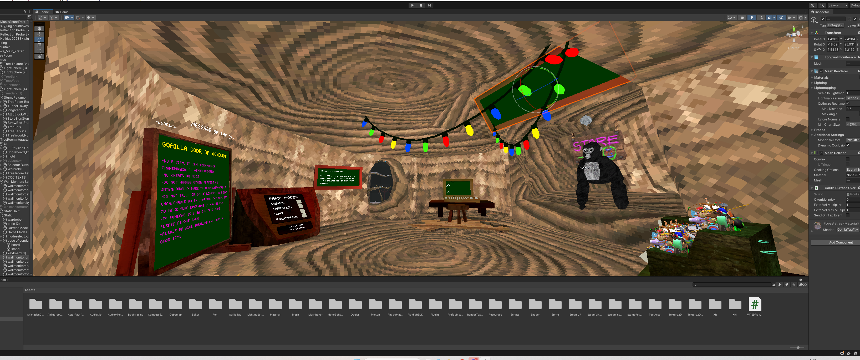Toggle grid snapping icon
860x360 pixels.
click(78, 18)
